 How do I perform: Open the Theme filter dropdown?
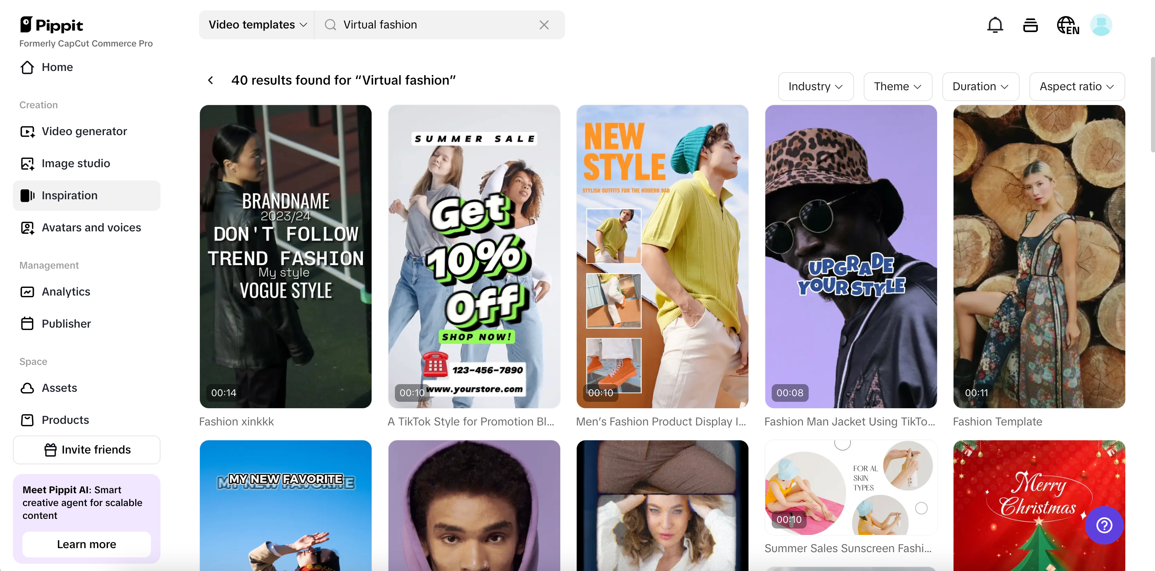897,87
